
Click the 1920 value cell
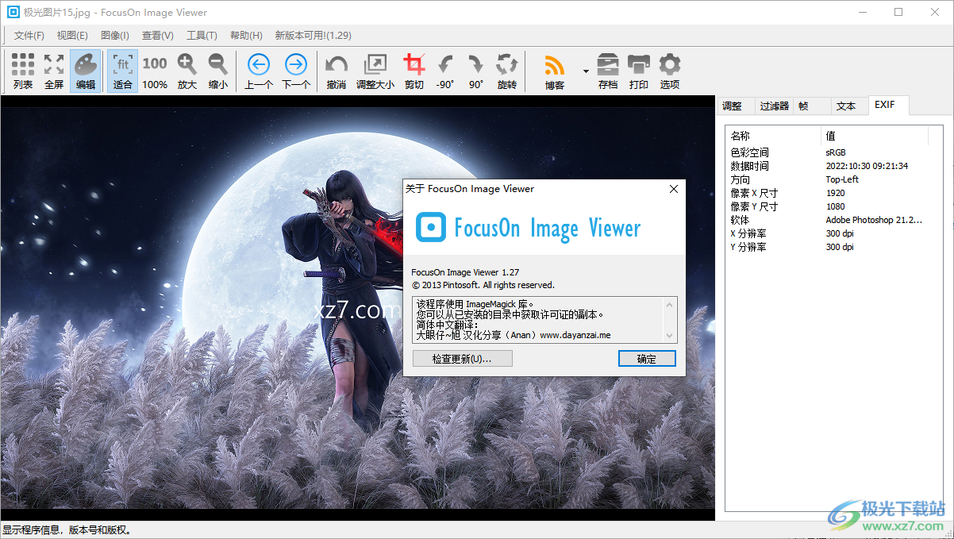pyautogui.click(x=835, y=193)
